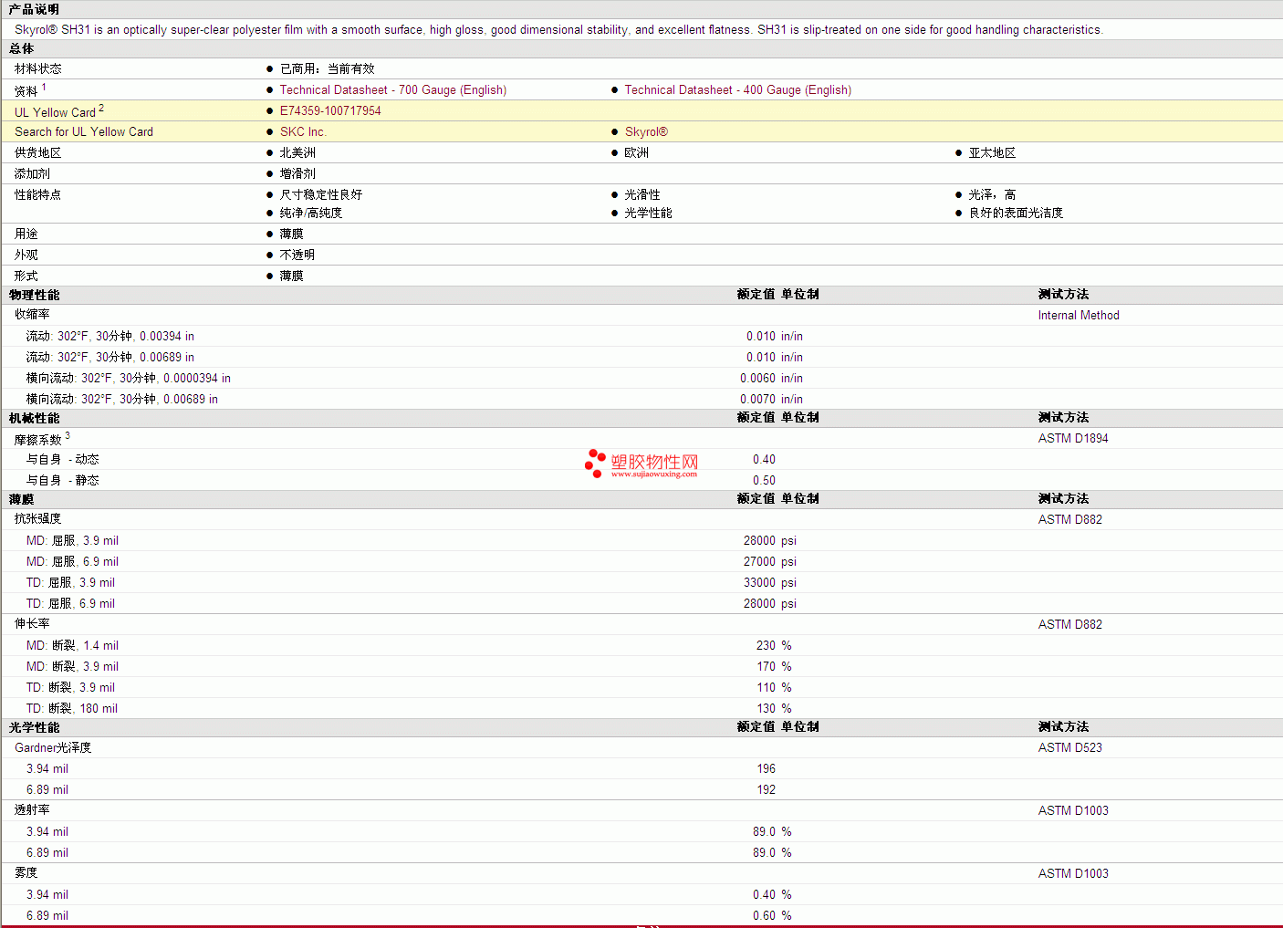Click the '与自身 - 动态' row
The width and height of the screenshot is (1283, 928).
click(641, 459)
